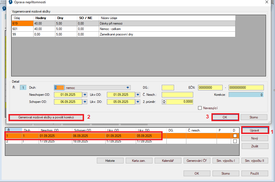Click Generovat mzdové složky a povolit korekci
Screen dimensions: 275x182
[46, 117]
